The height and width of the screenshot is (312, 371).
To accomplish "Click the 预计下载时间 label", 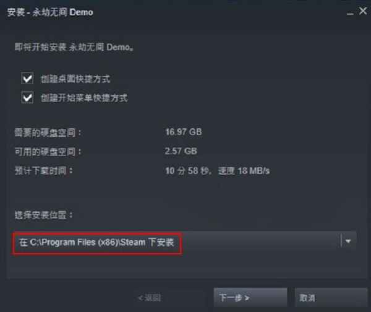I will (44, 171).
